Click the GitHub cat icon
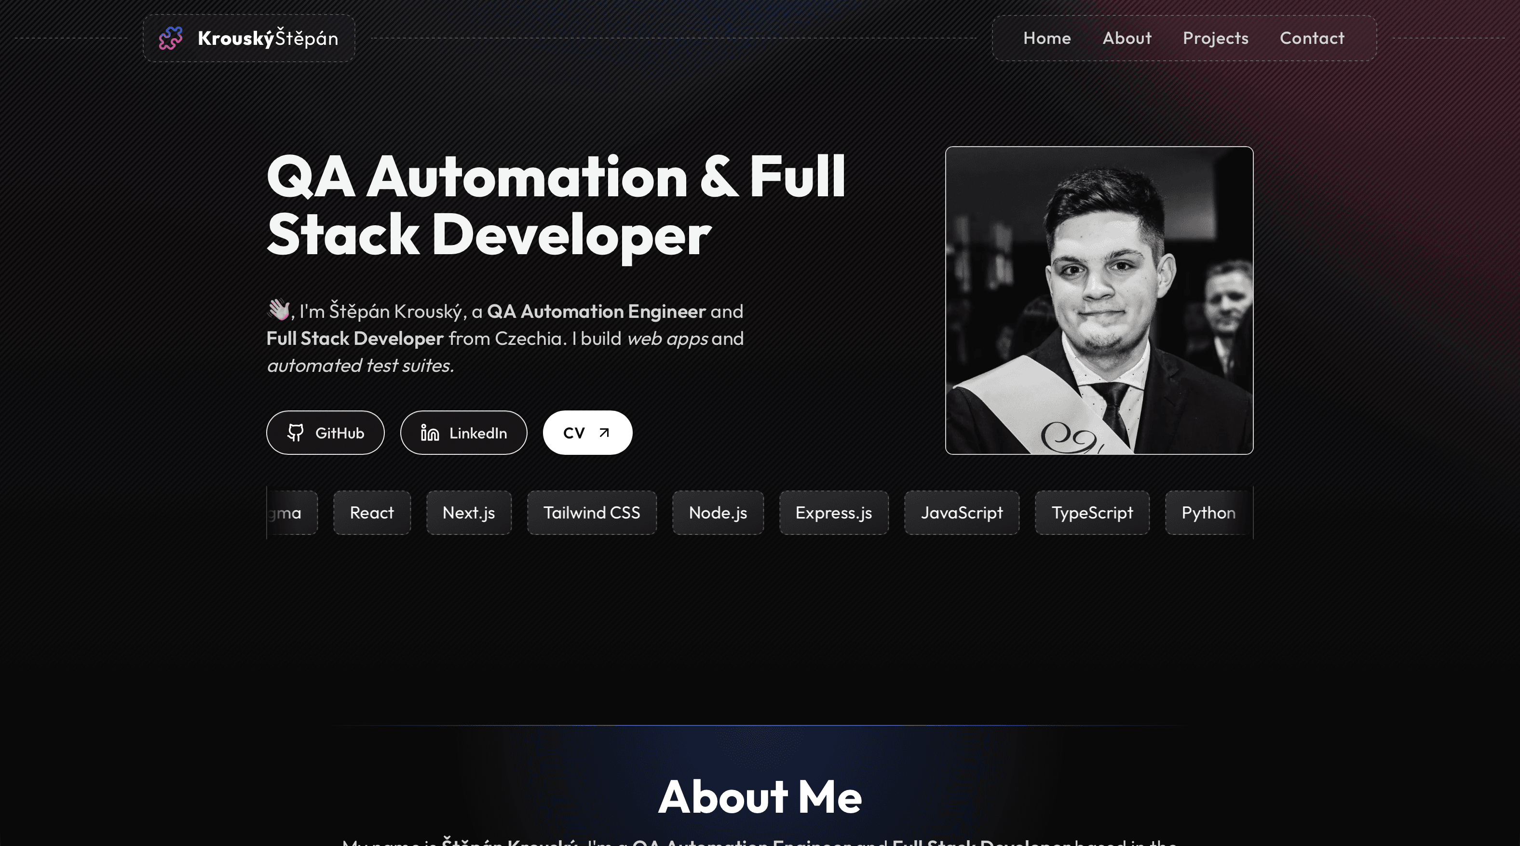This screenshot has width=1520, height=846. pos(295,433)
